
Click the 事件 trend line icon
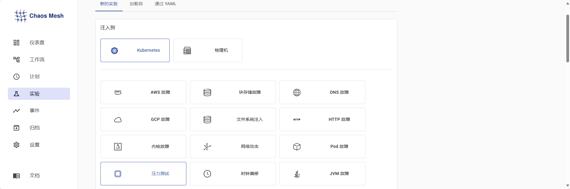point(16,111)
